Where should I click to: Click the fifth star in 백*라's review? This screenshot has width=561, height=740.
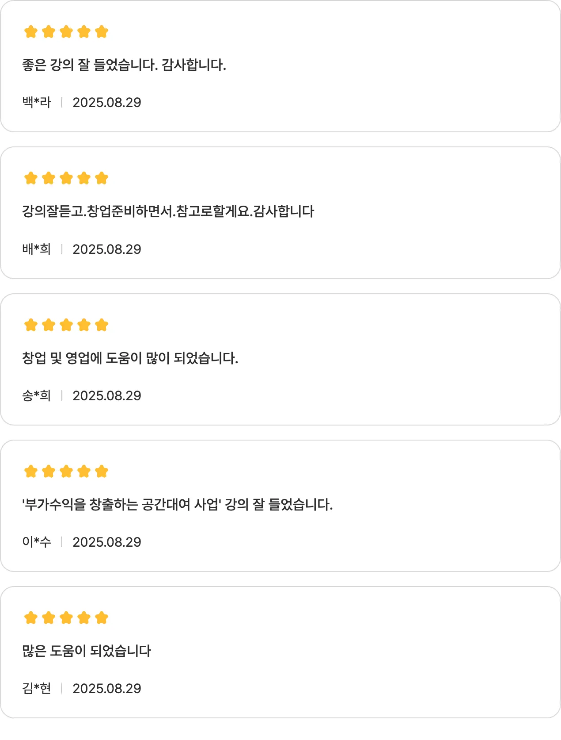[x=102, y=32]
